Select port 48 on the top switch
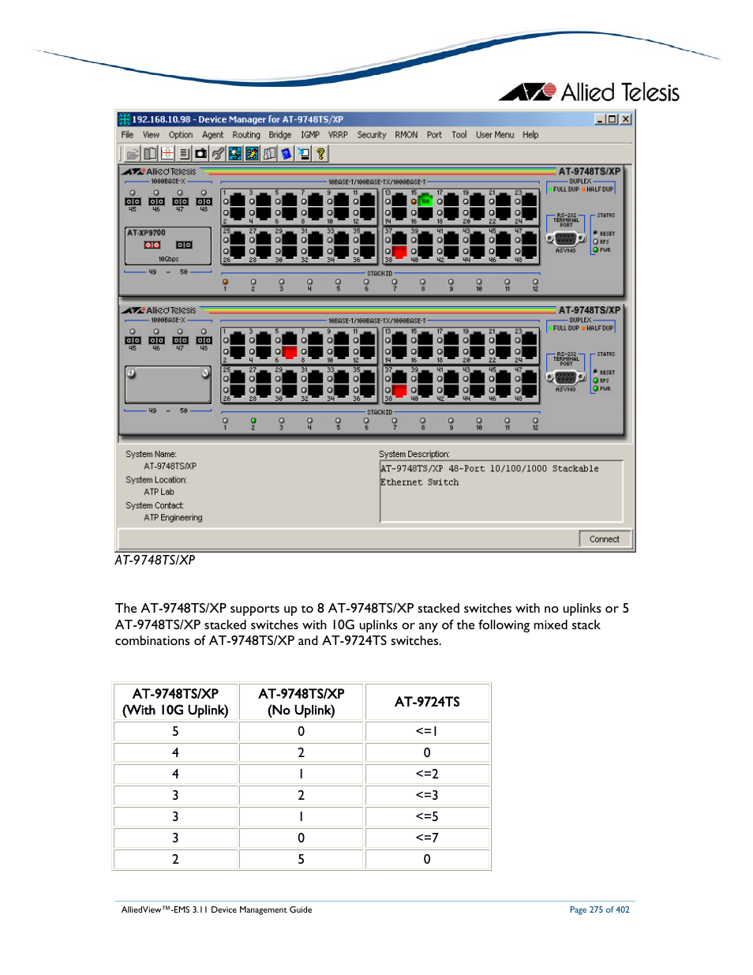 coord(529,251)
